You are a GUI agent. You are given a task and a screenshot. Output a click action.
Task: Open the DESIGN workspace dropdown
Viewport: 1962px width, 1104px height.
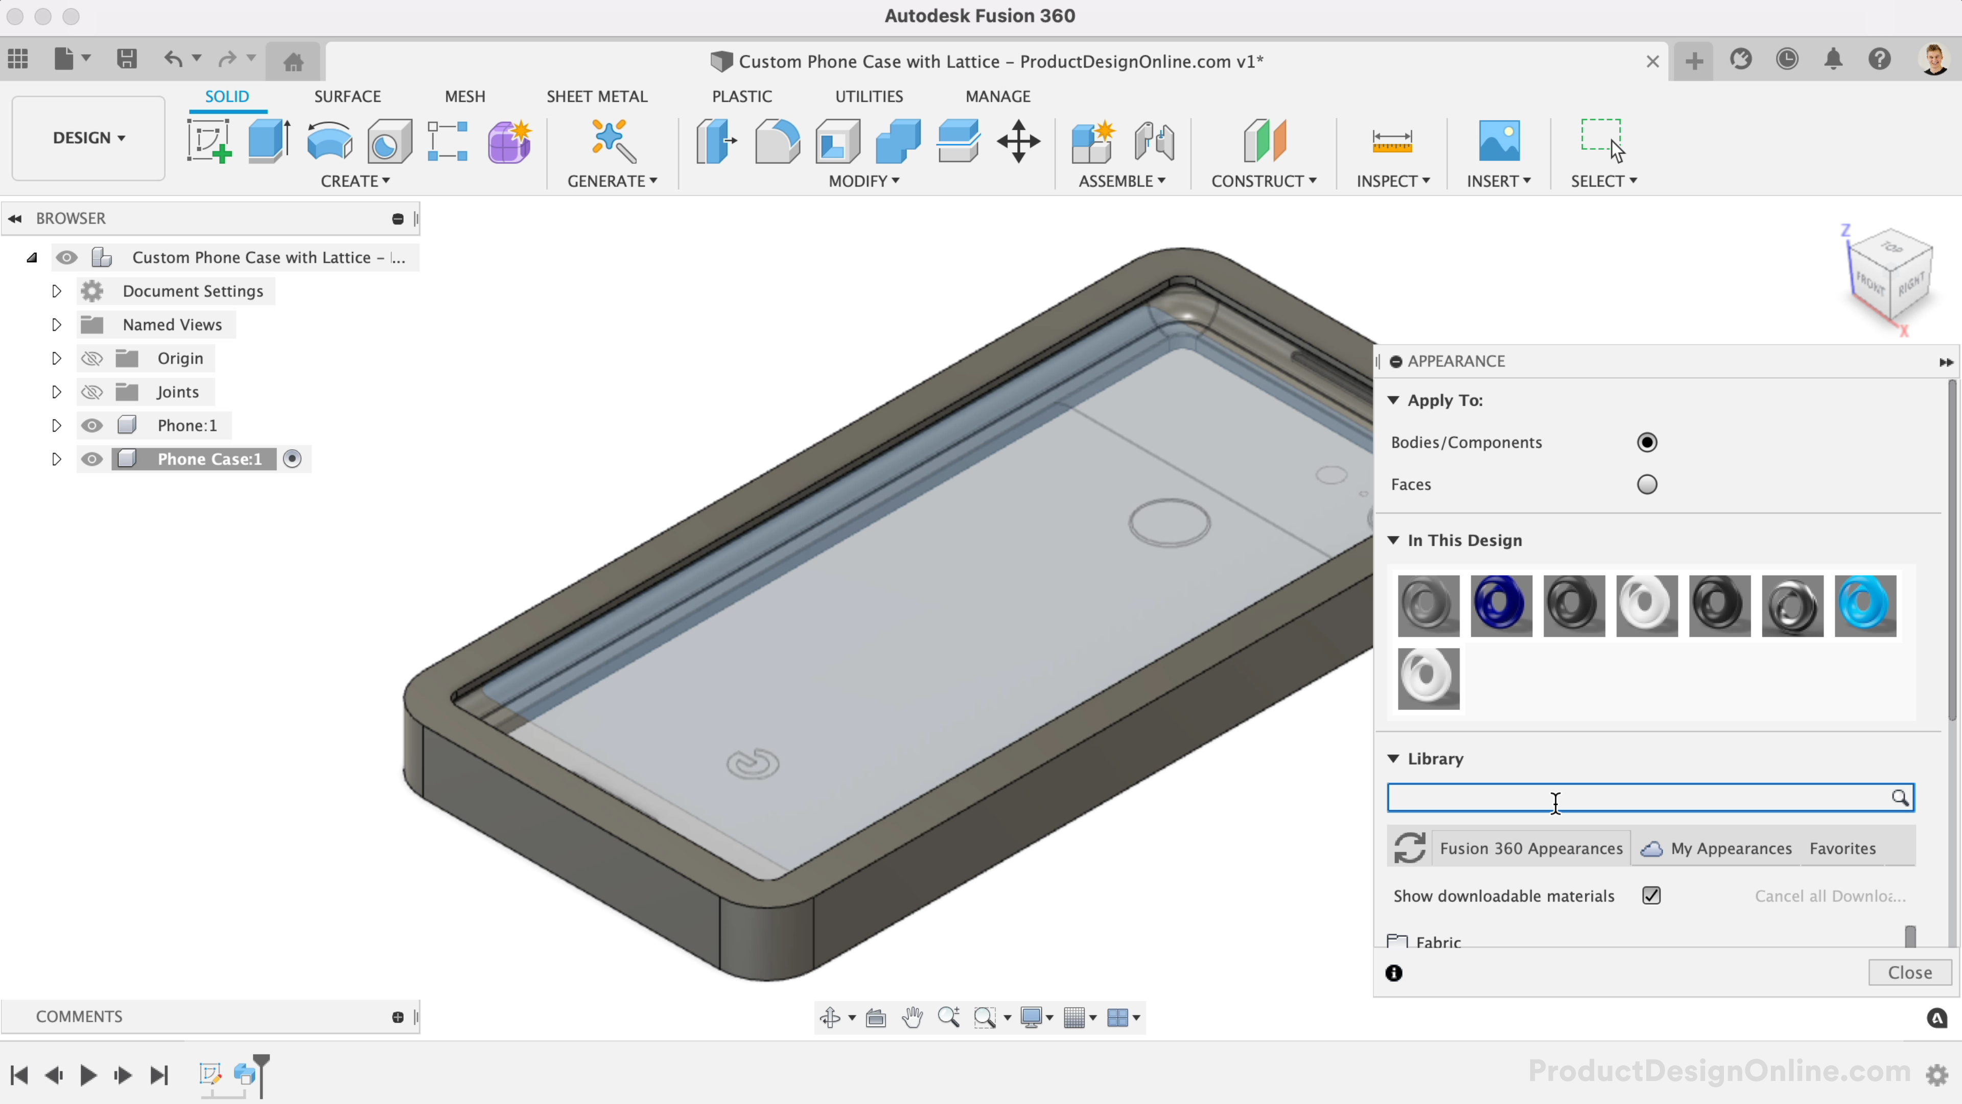(88, 138)
